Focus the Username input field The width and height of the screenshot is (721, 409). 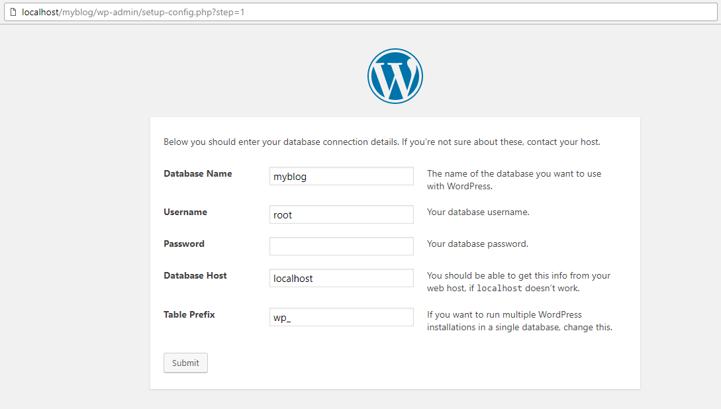point(342,214)
